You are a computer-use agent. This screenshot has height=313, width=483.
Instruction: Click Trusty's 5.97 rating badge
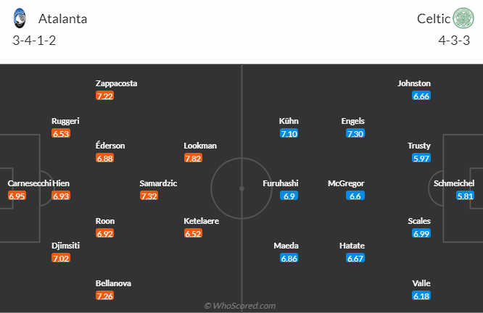click(421, 158)
